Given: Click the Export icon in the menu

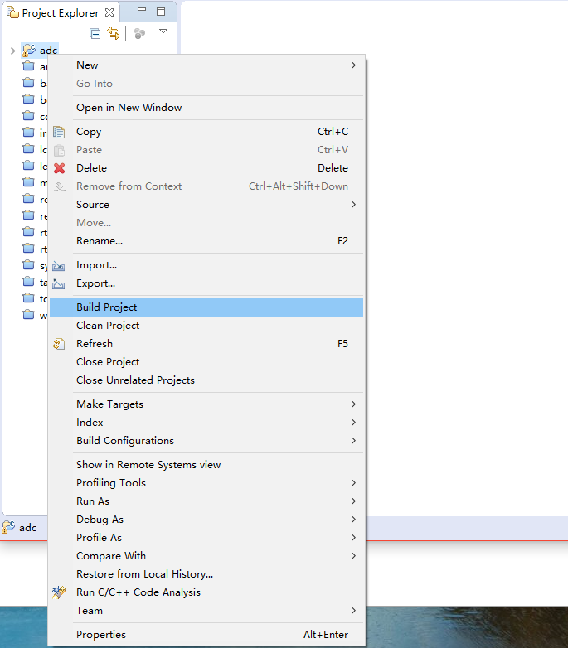Looking at the screenshot, I should click(x=59, y=284).
